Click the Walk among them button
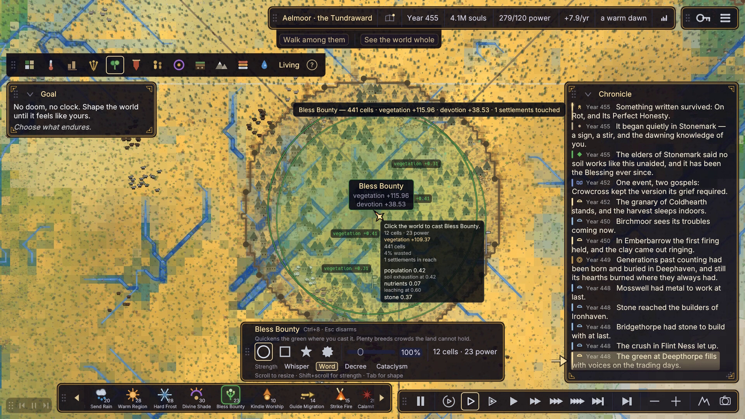This screenshot has width=745, height=419. coord(314,40)
